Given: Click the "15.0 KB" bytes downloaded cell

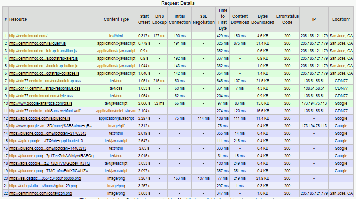Looking at the screenshot, I should click(263, 103).
